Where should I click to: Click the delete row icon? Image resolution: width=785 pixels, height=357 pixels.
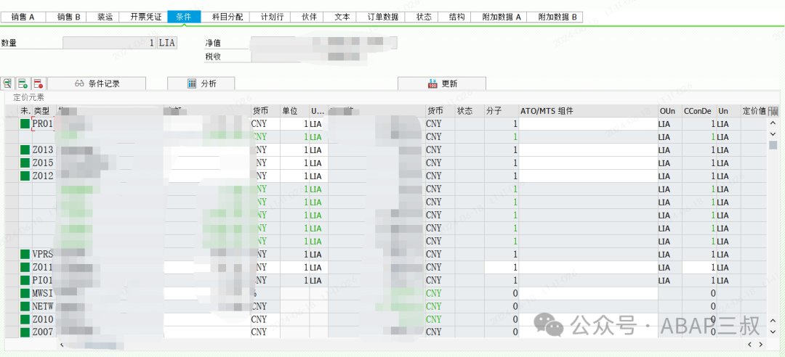(x=38, y=83)
